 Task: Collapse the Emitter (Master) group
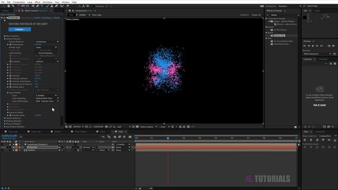tap(5, 39)
